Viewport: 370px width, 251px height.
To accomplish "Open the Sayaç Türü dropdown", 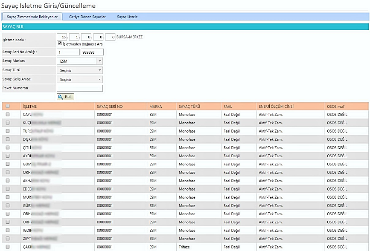I will (80, 70).
